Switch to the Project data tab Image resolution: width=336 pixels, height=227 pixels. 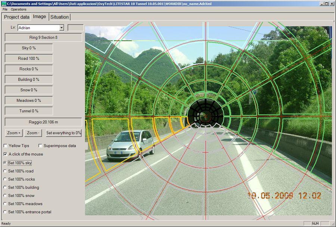(16, 17)
